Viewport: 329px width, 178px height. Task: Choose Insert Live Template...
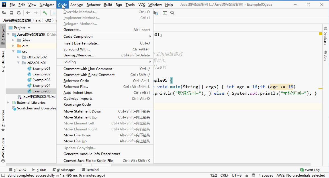[x=105, y=43]
